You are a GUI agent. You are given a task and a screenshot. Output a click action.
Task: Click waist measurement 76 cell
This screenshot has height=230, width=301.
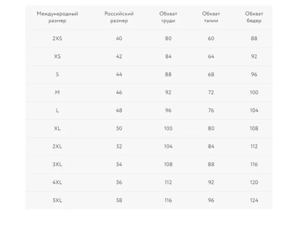(x=211, y=111)
